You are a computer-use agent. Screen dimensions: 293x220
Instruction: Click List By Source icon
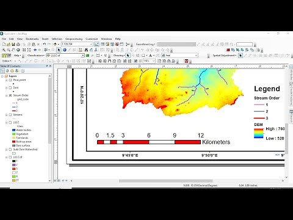click(7, 71)
